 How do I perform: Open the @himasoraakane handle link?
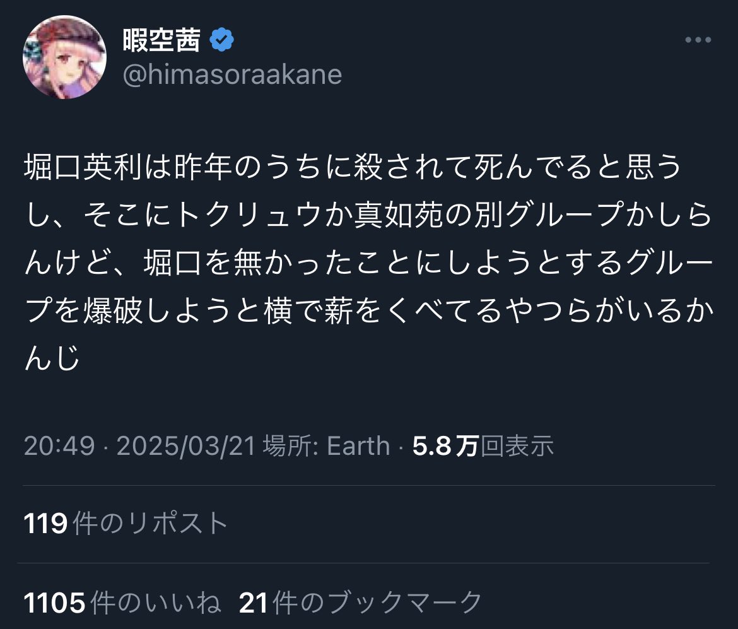232,75
